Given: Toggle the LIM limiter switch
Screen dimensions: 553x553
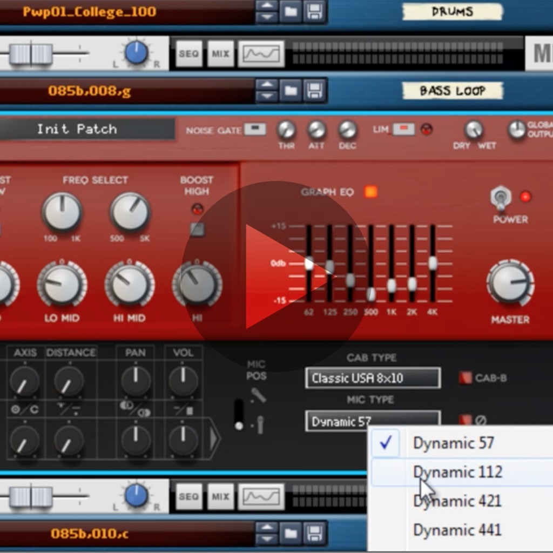Looking at the screenshot, I should tap(404, 129).
